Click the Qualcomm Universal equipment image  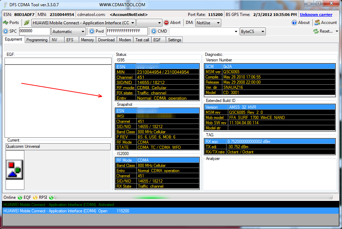[x=14, y=170]
